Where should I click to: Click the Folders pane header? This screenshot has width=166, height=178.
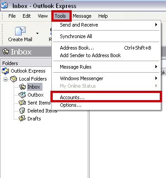click(x=26, y=63)
